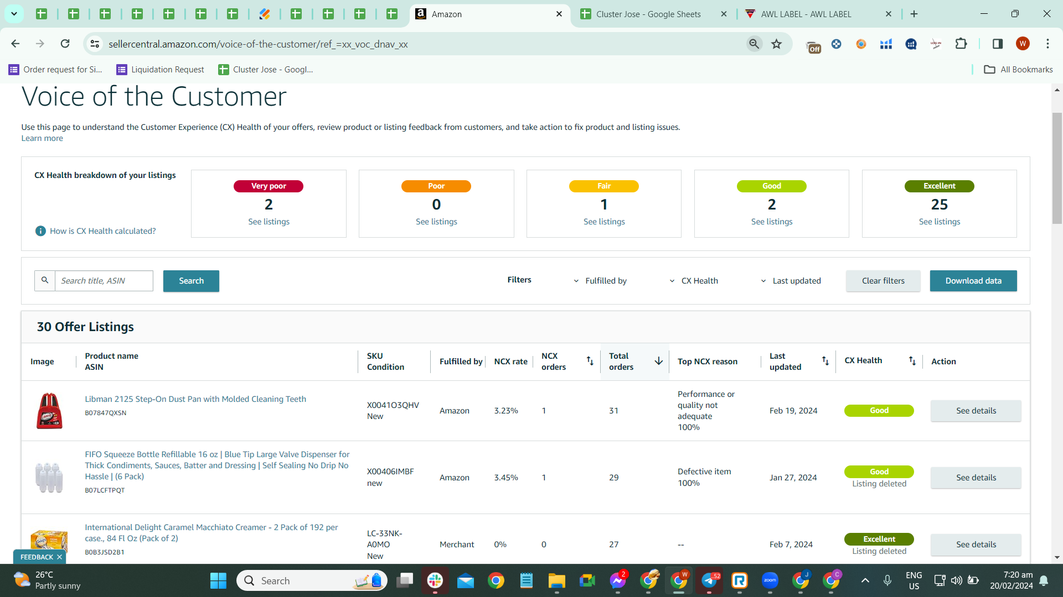See listings under Very poor
The image size is (1063, 597).
[269, 222]
